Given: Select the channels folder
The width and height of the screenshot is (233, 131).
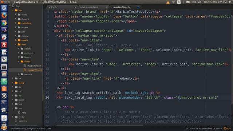Looking at the screenshot, I should (x=25, y=19).
